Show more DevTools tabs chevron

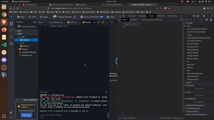181,16
